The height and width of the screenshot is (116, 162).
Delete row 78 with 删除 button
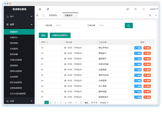click(147, 48)
